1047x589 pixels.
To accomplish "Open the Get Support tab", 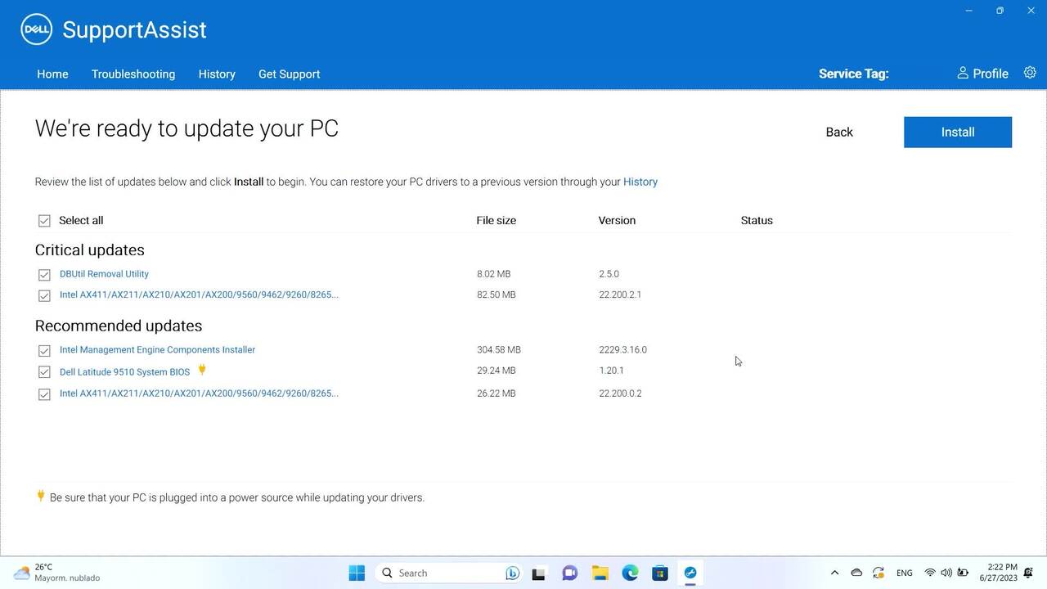I will [289, 74].
